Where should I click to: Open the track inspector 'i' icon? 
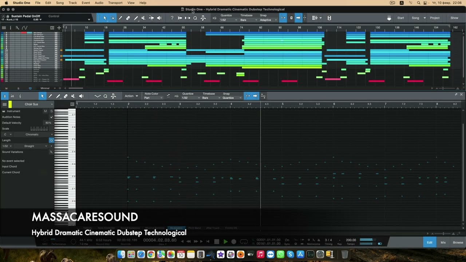click(x=11, y=28)
